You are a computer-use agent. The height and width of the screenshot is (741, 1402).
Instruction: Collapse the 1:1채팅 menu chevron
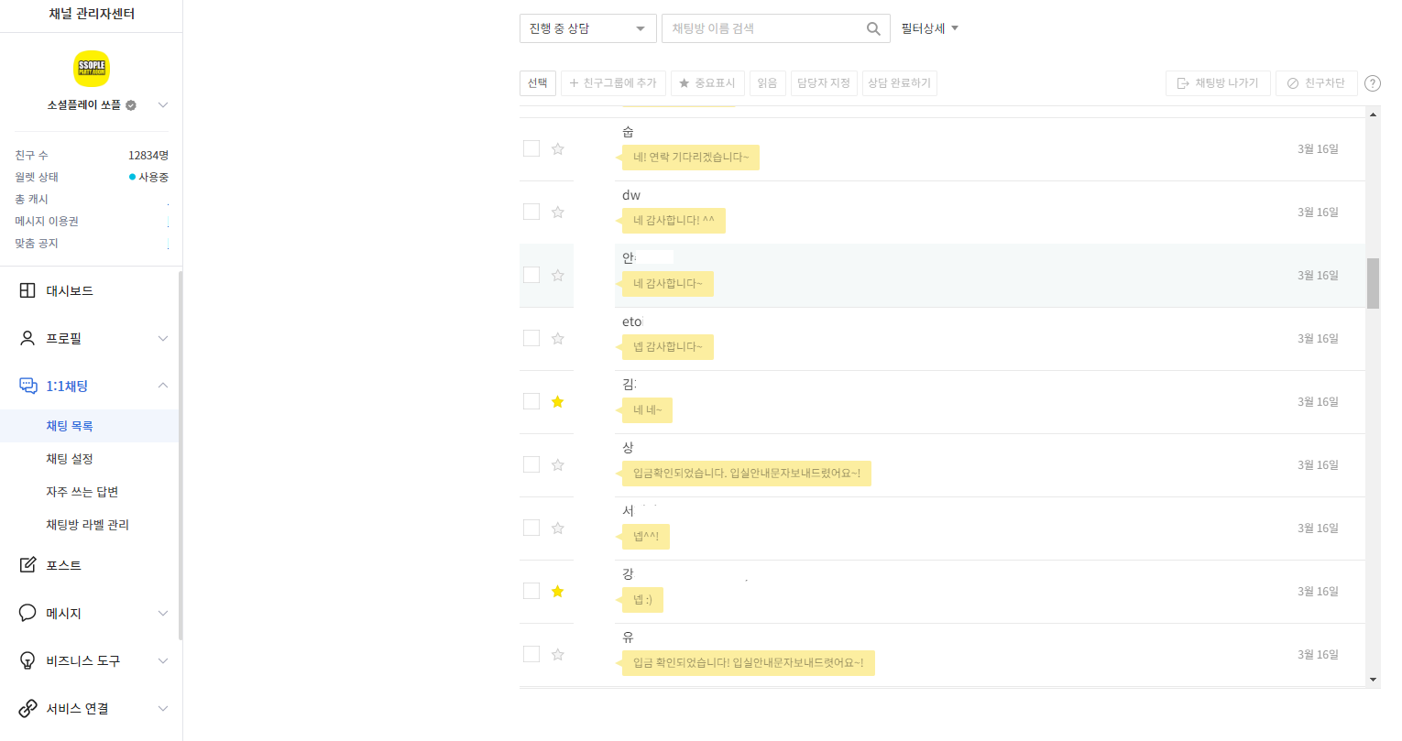pos(162,386)
